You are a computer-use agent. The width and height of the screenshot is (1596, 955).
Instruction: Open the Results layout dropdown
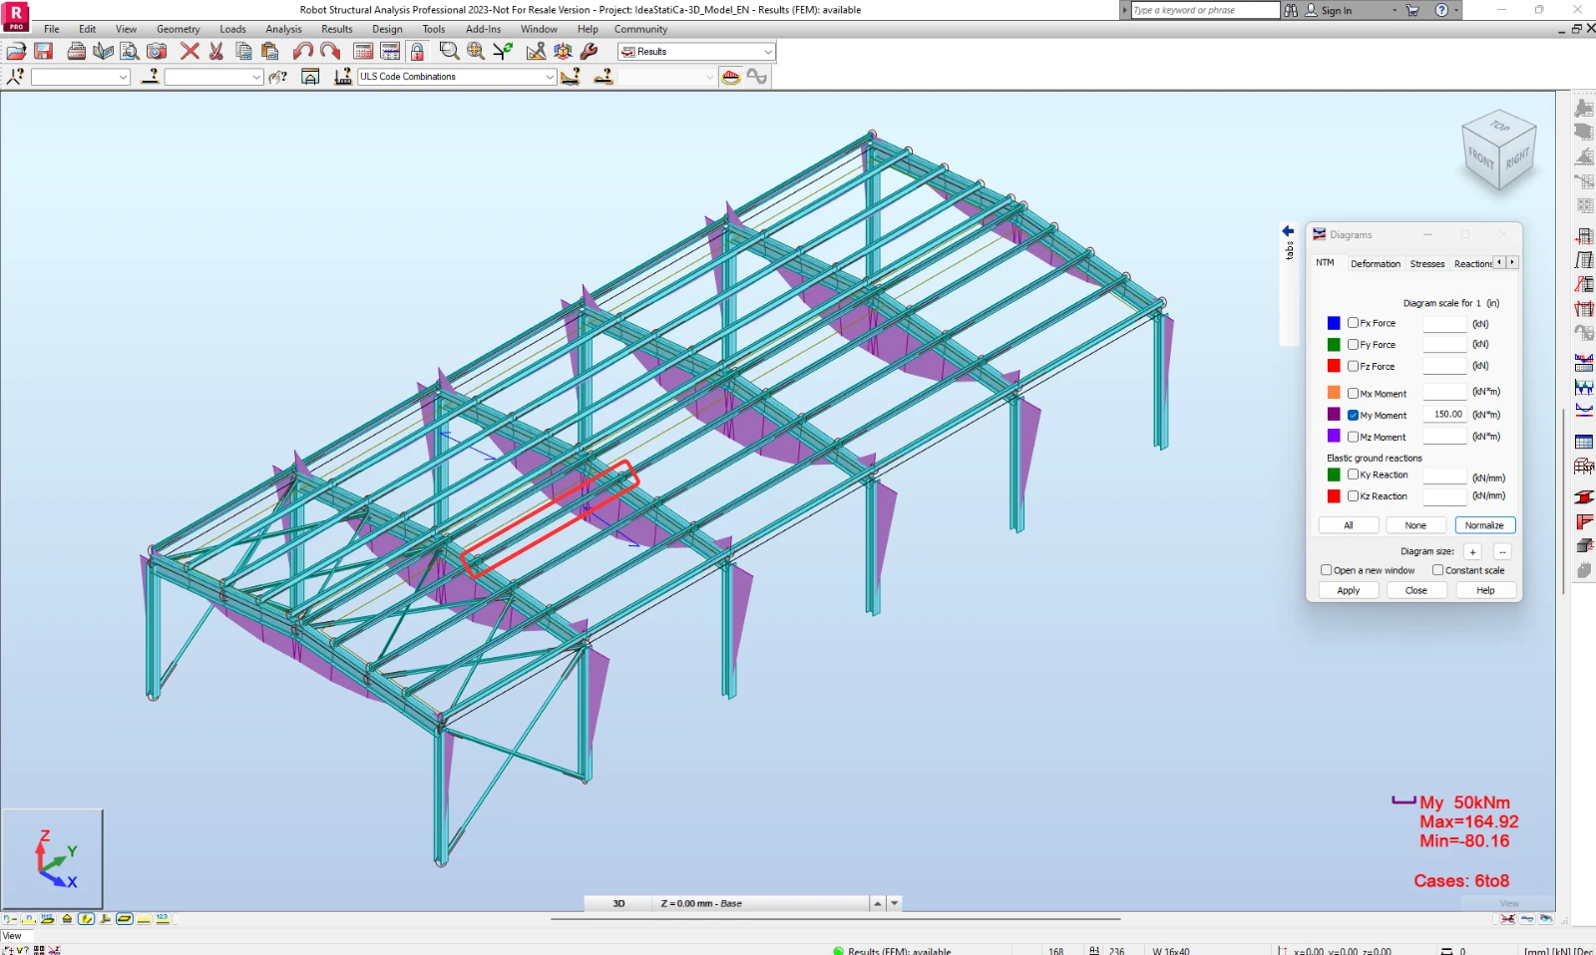pos(768,52)
